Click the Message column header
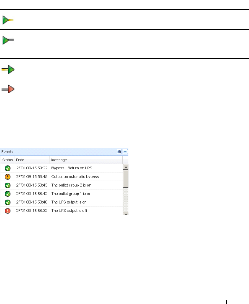The height and width of the screenshot is (304, 249). [86, 160]
